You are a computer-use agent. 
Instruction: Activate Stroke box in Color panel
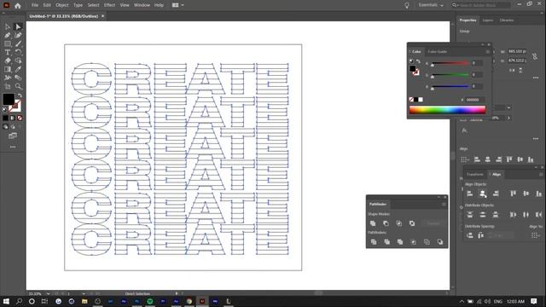415,72
